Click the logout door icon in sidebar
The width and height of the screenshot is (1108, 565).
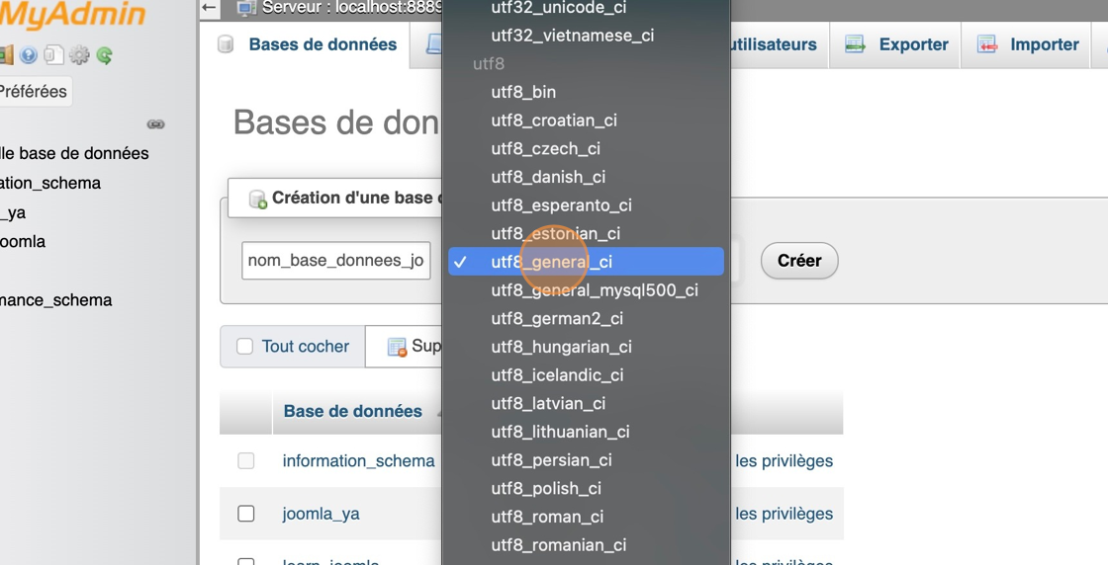coord(6,55)
